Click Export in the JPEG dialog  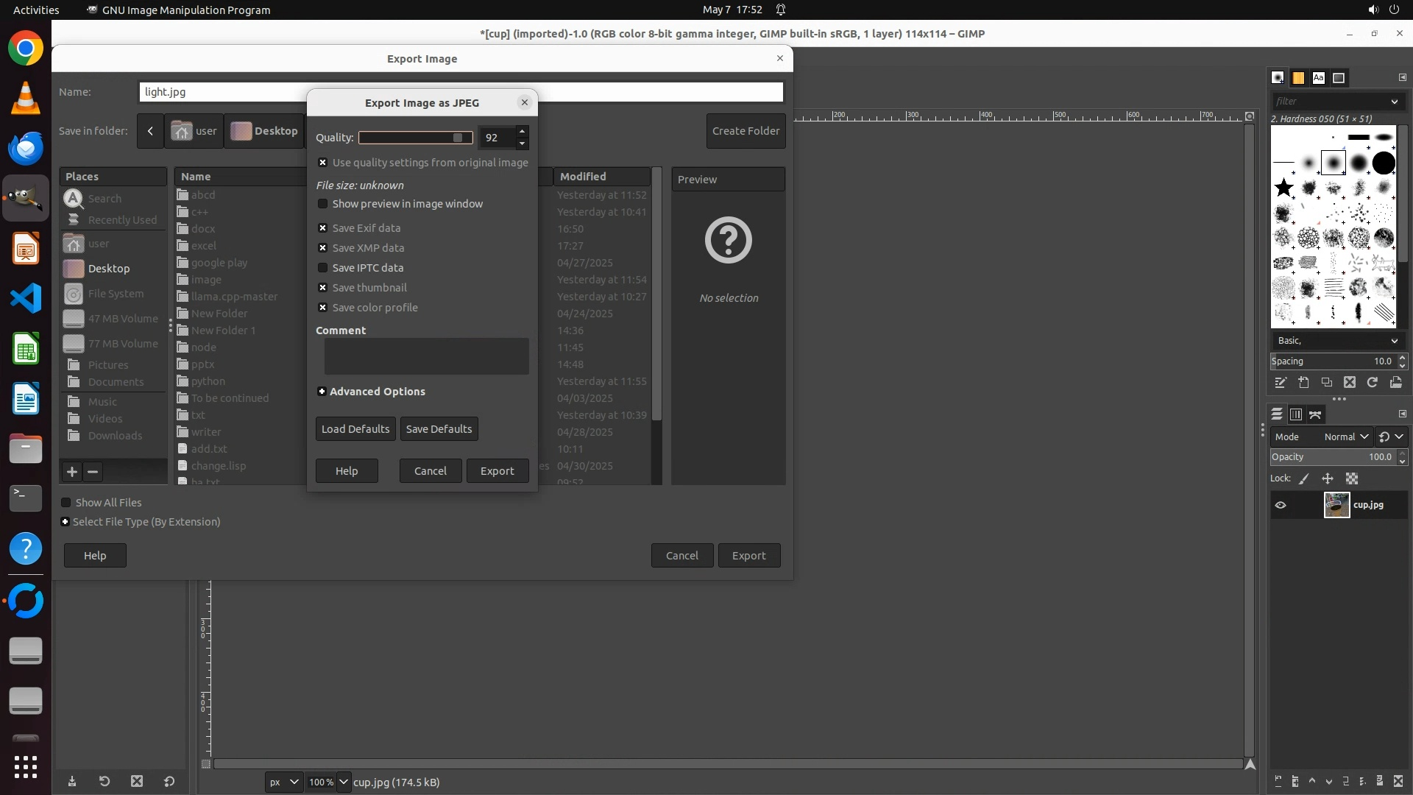(497, 471)
